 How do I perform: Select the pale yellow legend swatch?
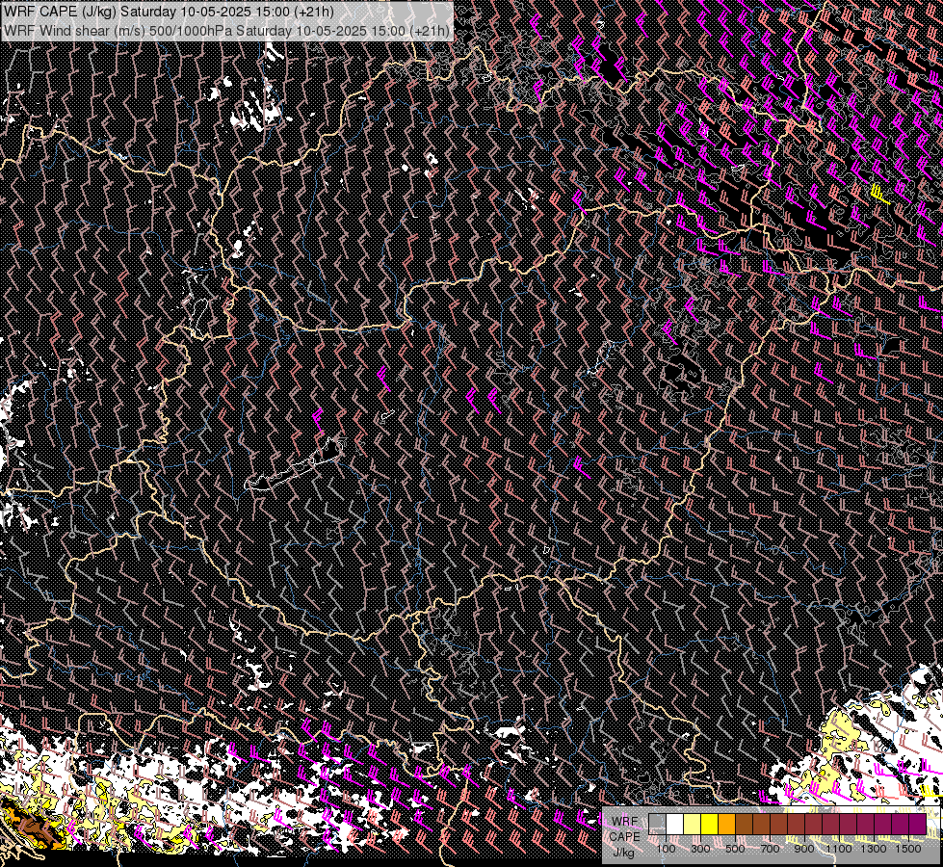click(x=693, y=825)
